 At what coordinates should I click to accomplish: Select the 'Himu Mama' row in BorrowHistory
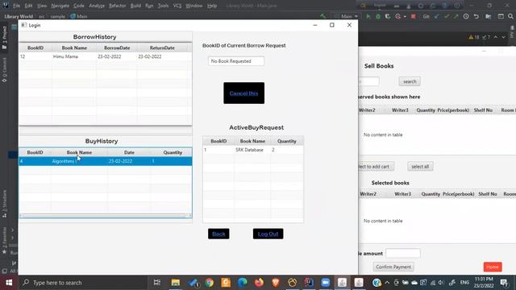pos(106,56)
